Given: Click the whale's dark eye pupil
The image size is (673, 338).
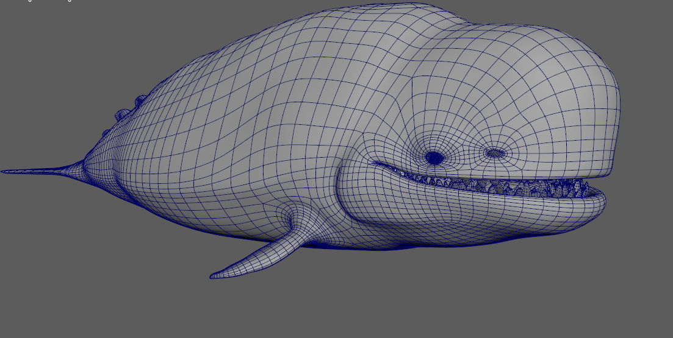Looking at the screenshot, I should point(434,158).
